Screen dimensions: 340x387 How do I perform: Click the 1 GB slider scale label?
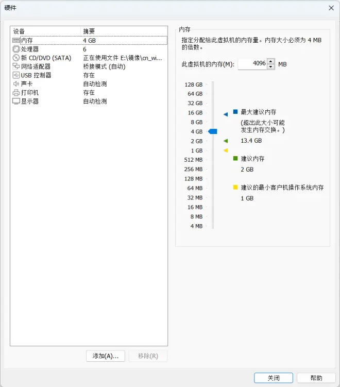pyautogui.click(x=197, y=150)
